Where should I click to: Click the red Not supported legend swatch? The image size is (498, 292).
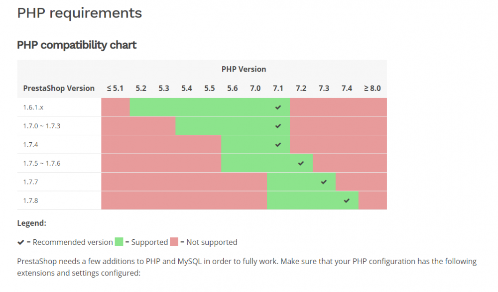[x=174, y=242]
